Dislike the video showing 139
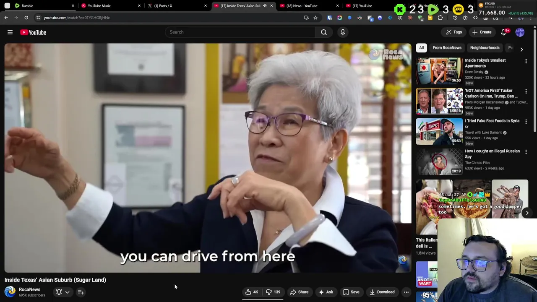The image size is (537, 302). click(x=273, y=292)
